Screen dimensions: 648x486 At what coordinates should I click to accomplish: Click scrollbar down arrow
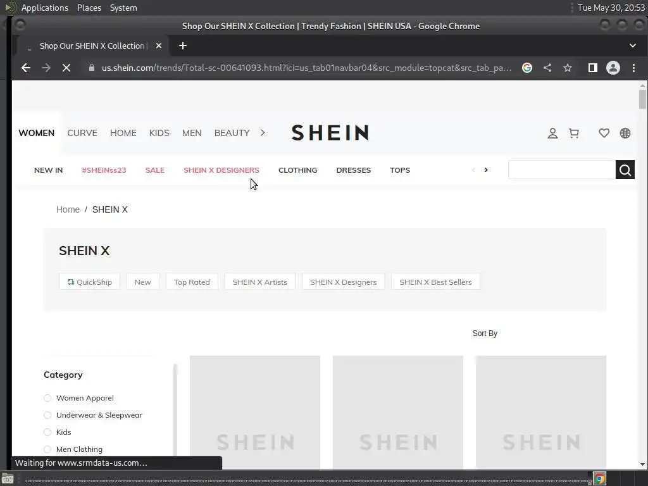642,464
